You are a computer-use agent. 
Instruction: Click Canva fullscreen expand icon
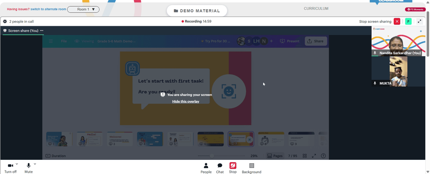tap(314, 156)
